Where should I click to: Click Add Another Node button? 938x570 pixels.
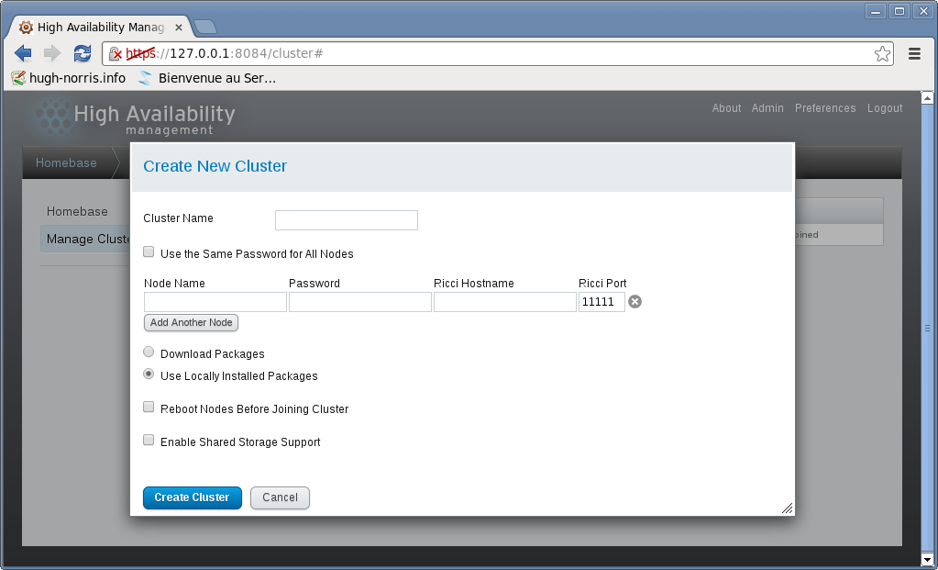coord(192,323)
